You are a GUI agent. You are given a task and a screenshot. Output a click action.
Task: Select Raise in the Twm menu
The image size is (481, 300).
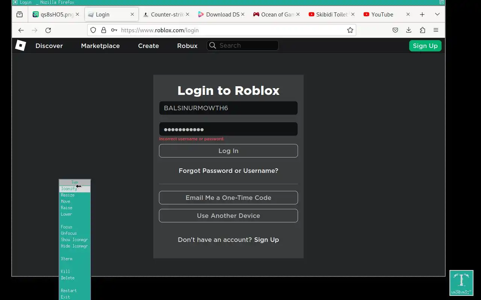[75, 208]
